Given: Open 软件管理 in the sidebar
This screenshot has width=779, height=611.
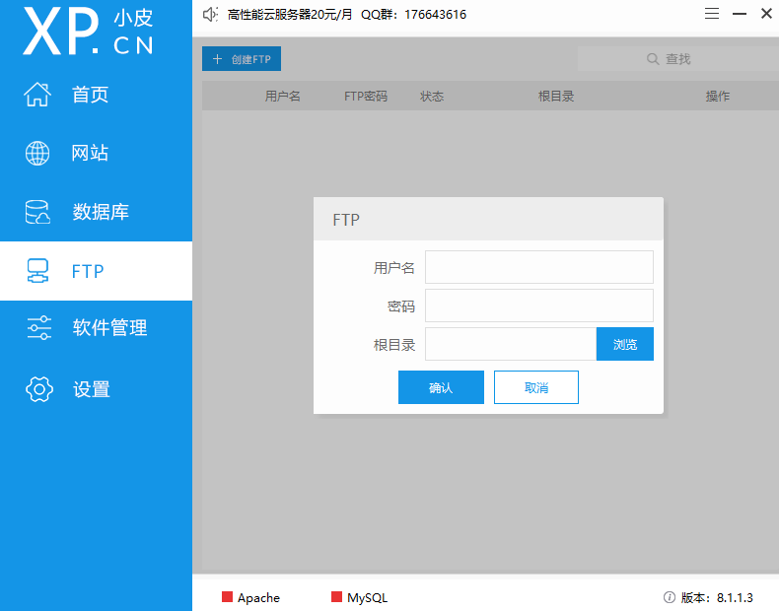Looking at the screenshot, I should 109,328.
